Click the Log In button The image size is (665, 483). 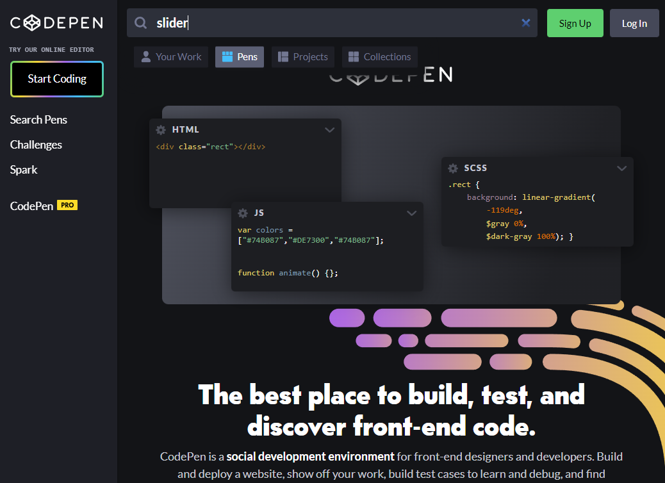pyautogui.click(x=634, y=23)
